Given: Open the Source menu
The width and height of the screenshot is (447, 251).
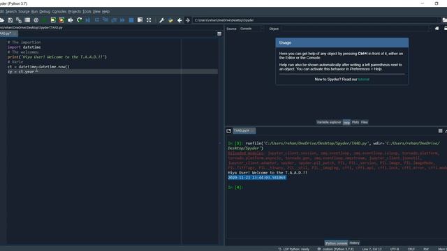Looking at the screenshot, I should point(24,12).
